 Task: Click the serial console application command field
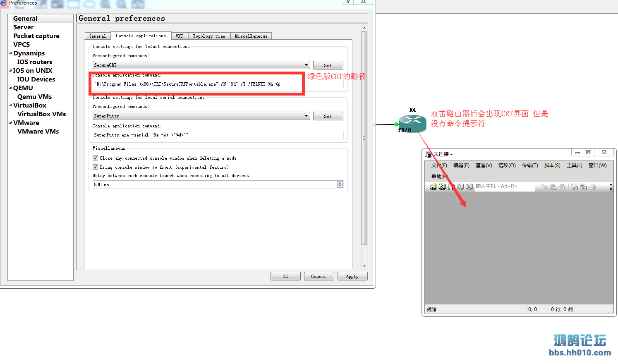coord(218,135)
